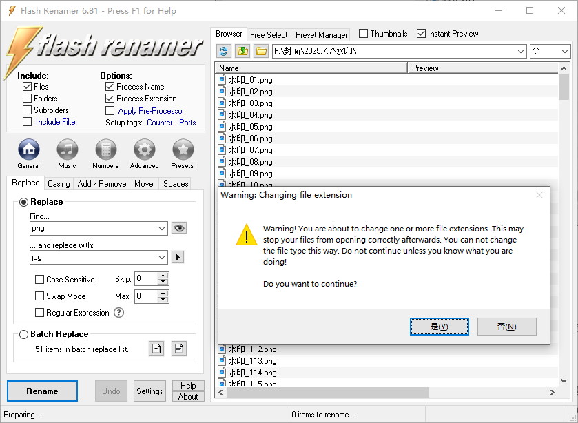Decline with the 否(N) button

tap(507, 327)
